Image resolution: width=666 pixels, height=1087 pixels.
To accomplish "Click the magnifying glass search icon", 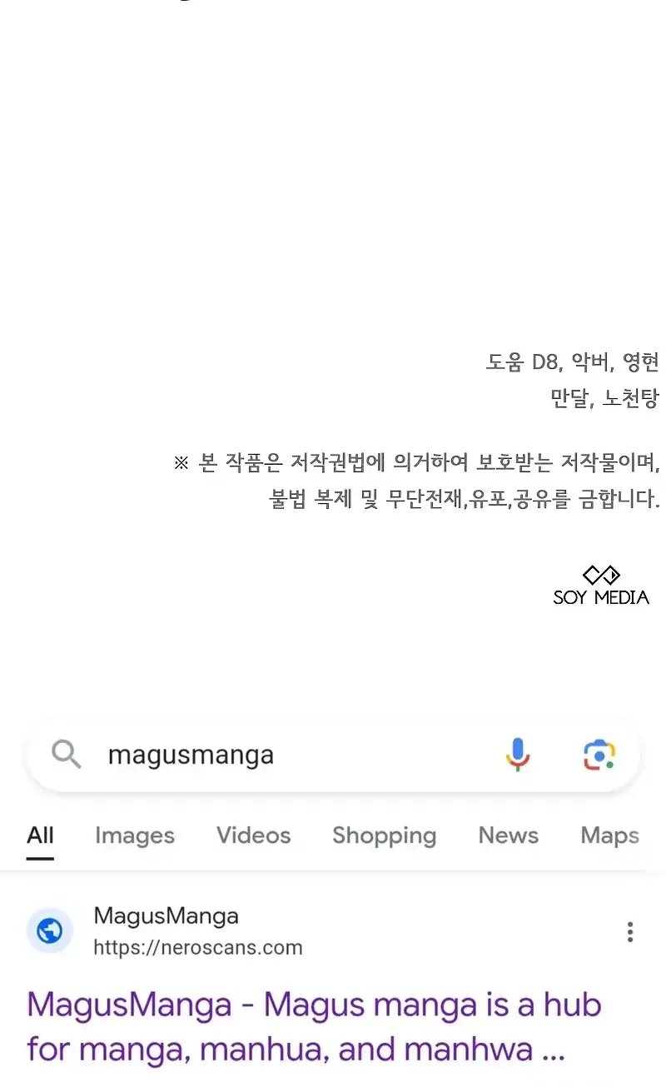I will click(x=67, y=755).
